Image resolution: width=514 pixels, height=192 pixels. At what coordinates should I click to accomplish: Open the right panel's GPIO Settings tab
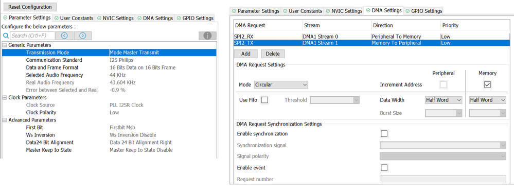click(423, 11)
